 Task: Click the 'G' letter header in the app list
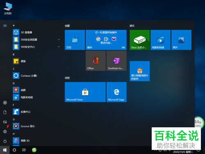click(x=14, y=120)
